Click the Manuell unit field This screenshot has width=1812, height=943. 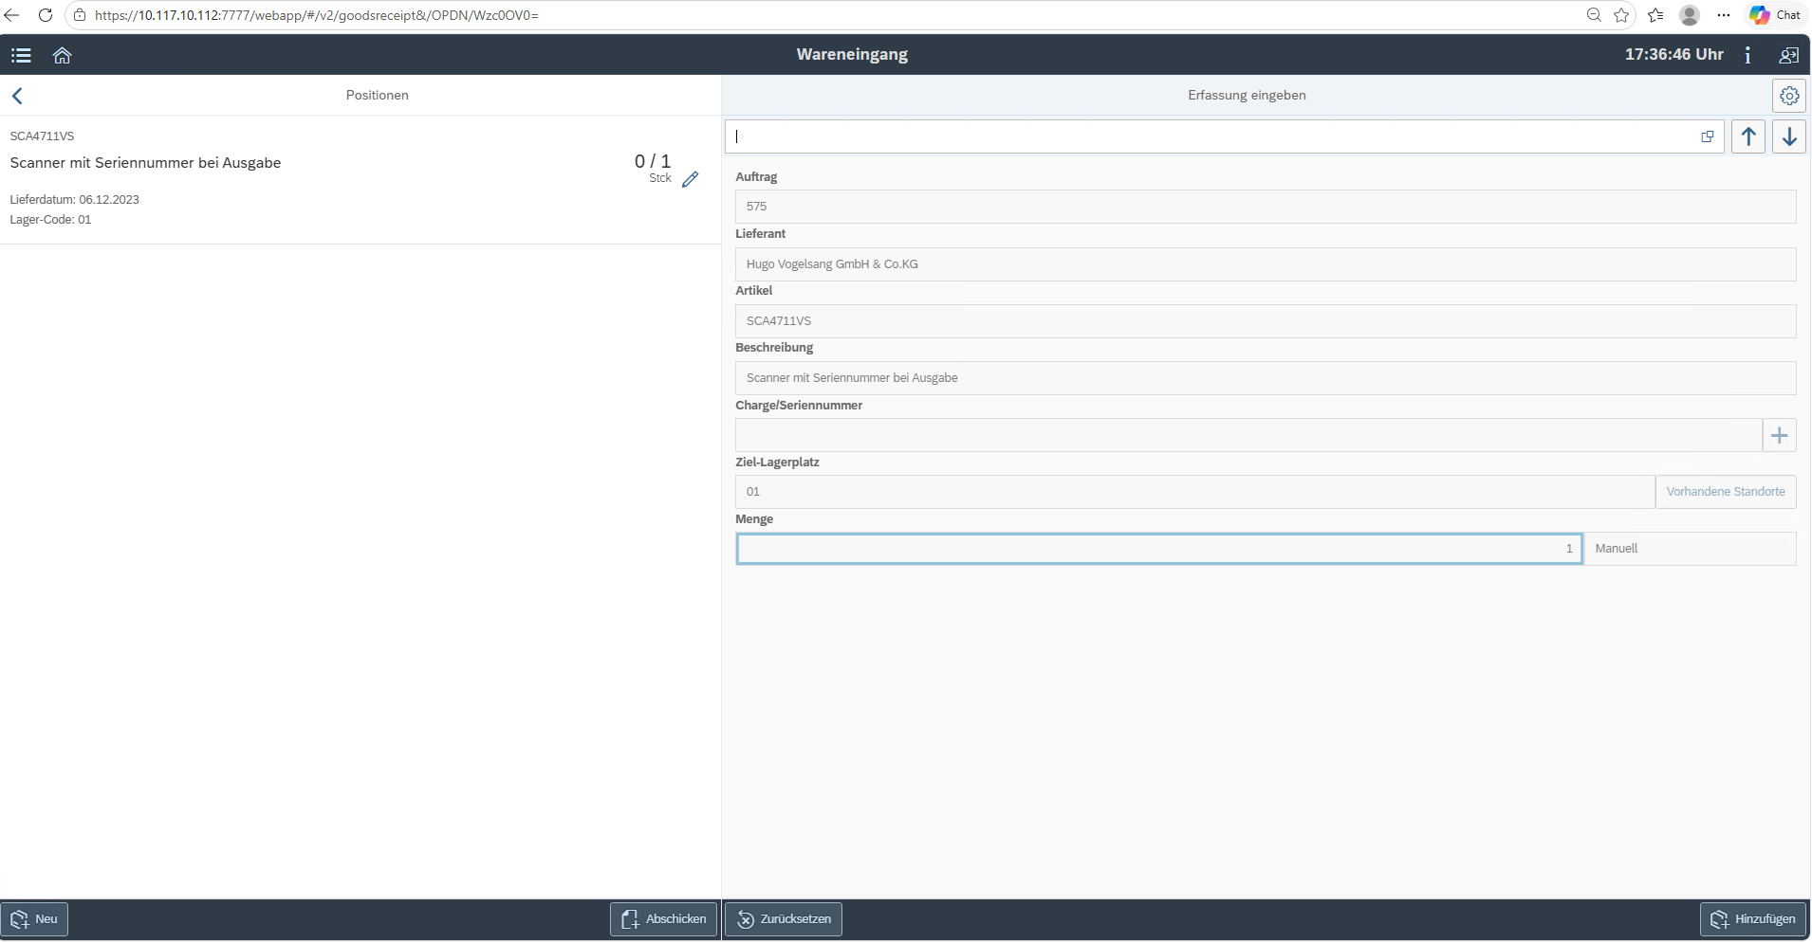(1691, 549)
